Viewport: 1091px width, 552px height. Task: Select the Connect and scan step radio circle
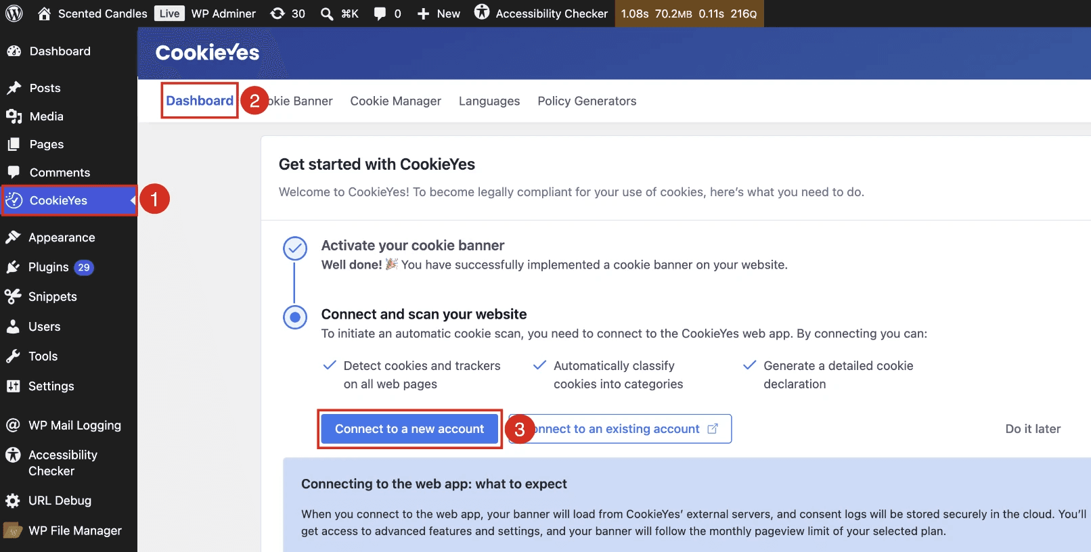click(295, 317)
